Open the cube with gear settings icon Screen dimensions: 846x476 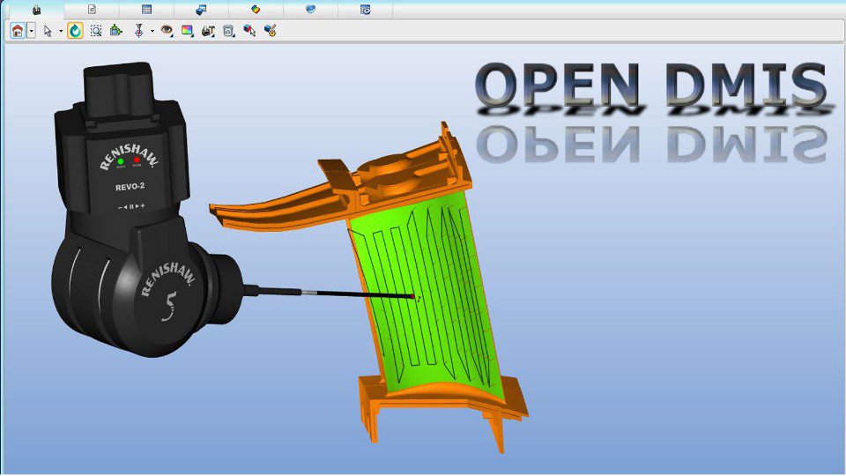271,31
